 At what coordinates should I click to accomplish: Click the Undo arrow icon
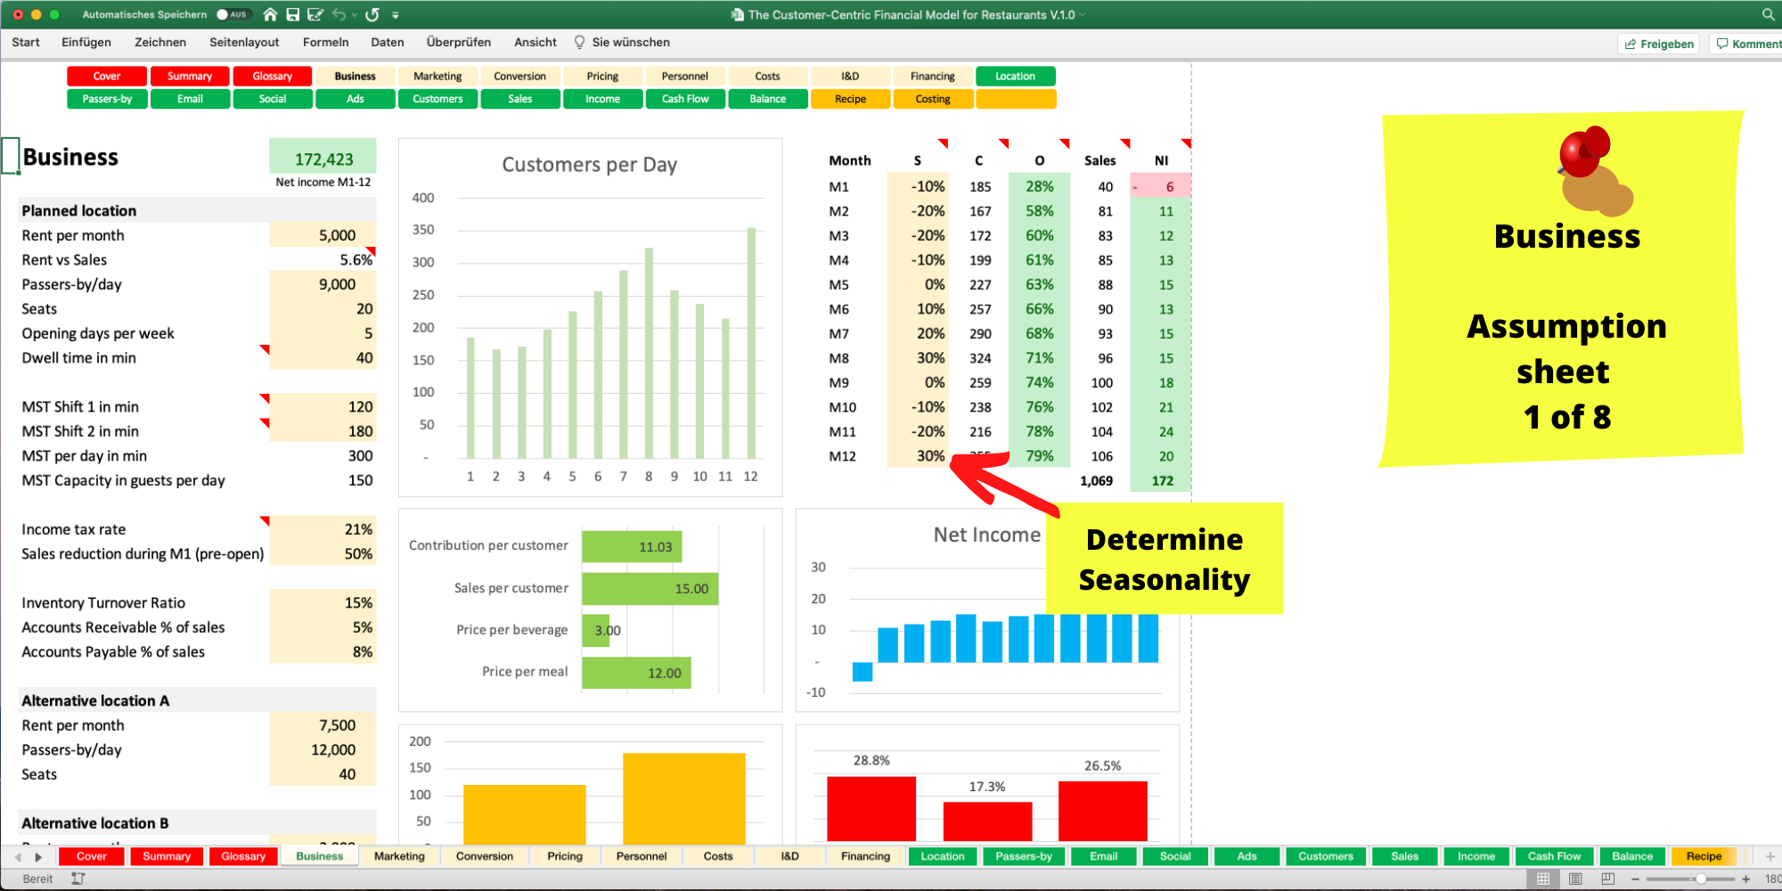(339, 14)
